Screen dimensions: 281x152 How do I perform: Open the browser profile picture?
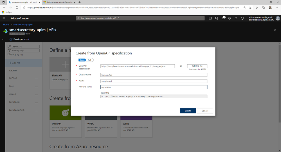click(270, 8)
